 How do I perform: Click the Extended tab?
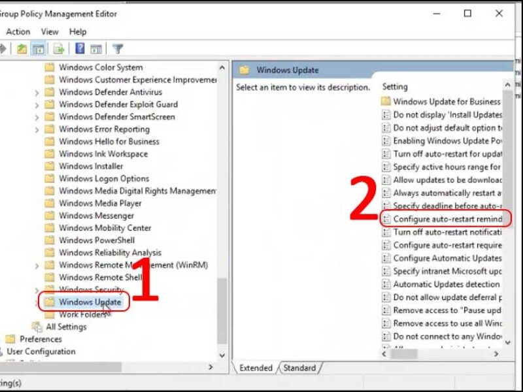pos(256,368)
